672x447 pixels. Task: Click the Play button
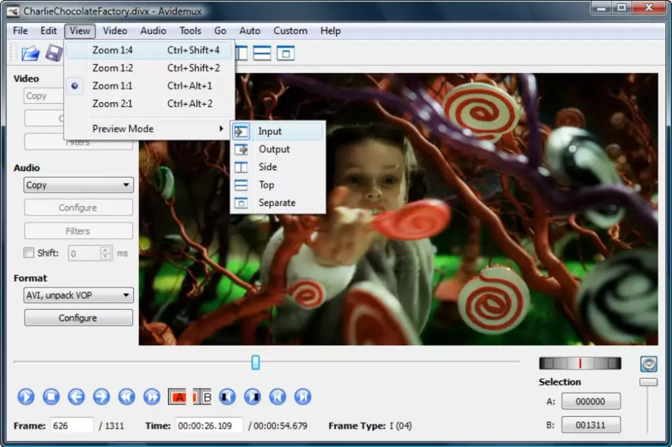(26, 397)
